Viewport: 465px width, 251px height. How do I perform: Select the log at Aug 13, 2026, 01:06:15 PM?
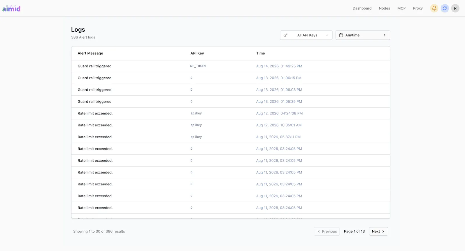click(x=230, y=78)
